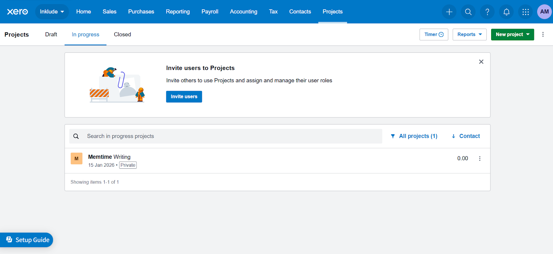
Task: Click the M project avatar tile
Action: [x=76, y=159]
